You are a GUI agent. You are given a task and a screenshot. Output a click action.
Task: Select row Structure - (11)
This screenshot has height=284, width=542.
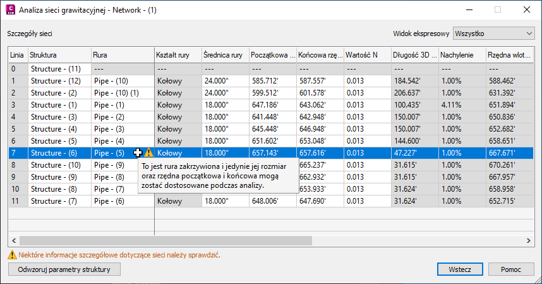pyautogui.click(x=270, y=69)
